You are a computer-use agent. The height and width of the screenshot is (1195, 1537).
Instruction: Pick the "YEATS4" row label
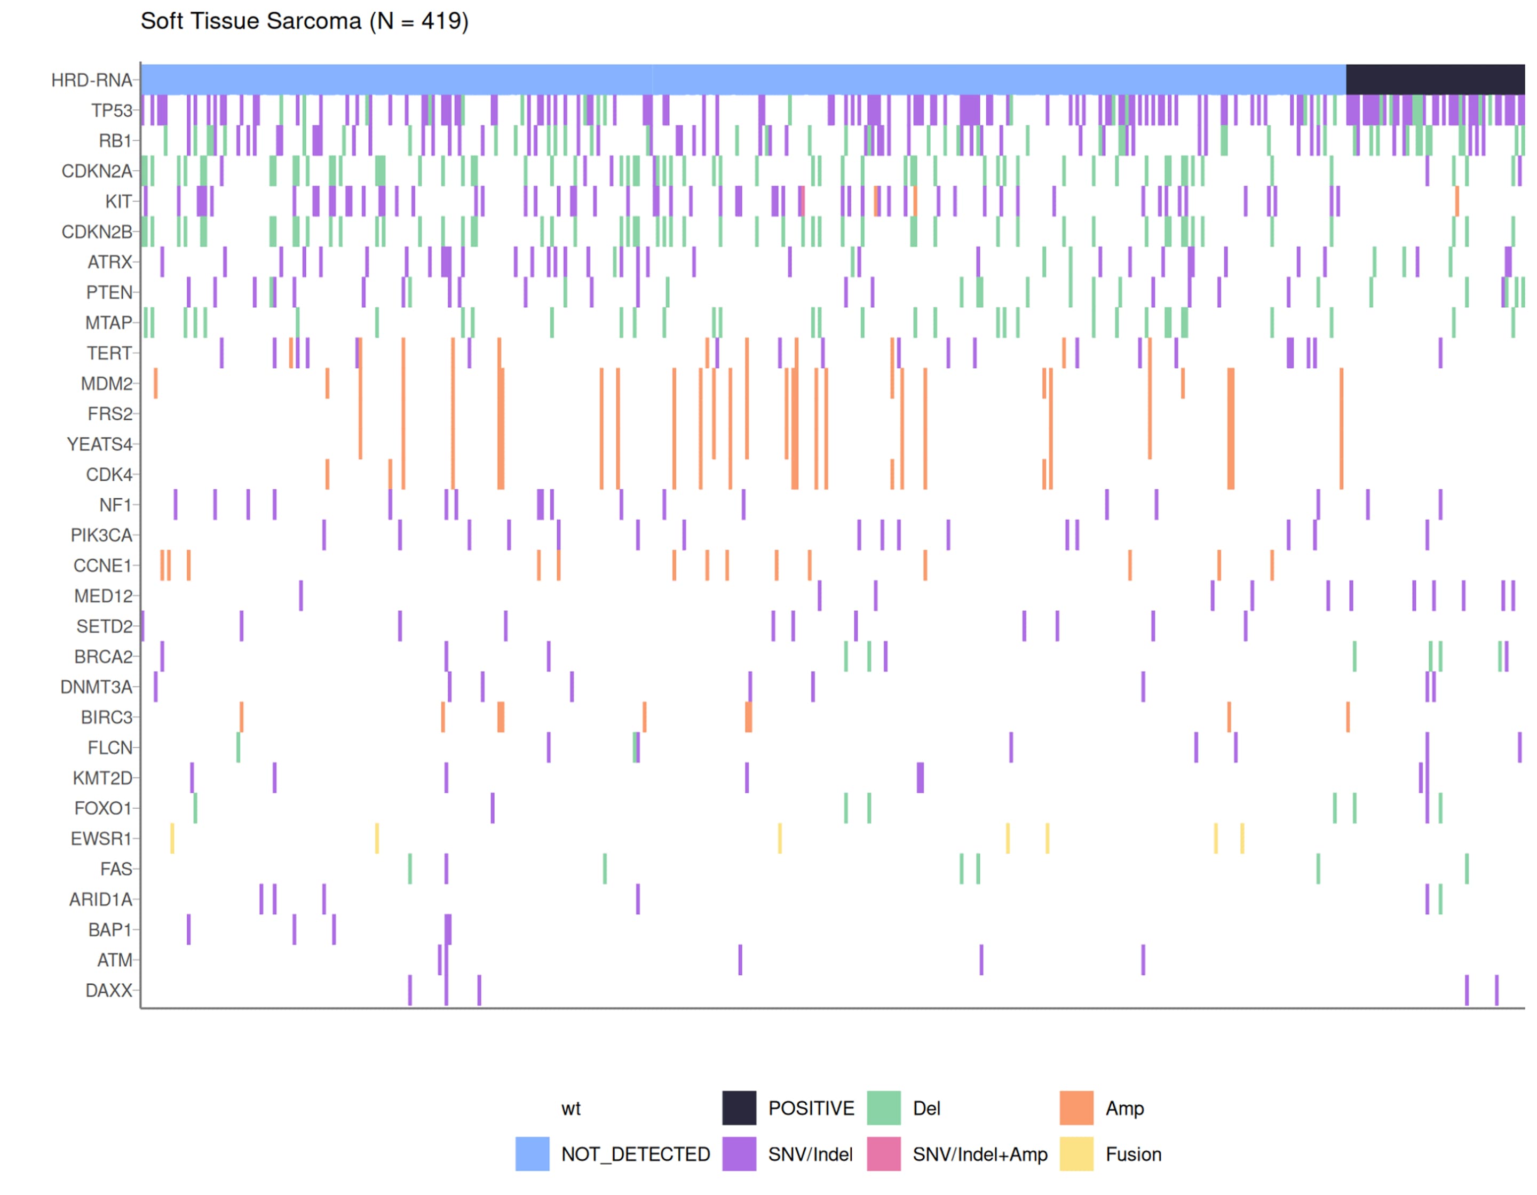tap(99, 444)
